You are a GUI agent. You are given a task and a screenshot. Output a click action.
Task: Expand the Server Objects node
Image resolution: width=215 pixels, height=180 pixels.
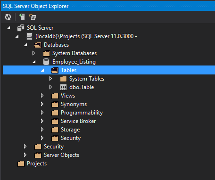click(25, 155)
